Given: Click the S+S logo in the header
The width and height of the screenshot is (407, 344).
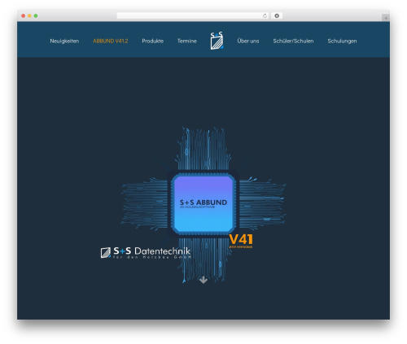Looking at the screenshot, I should click(217, 41).
